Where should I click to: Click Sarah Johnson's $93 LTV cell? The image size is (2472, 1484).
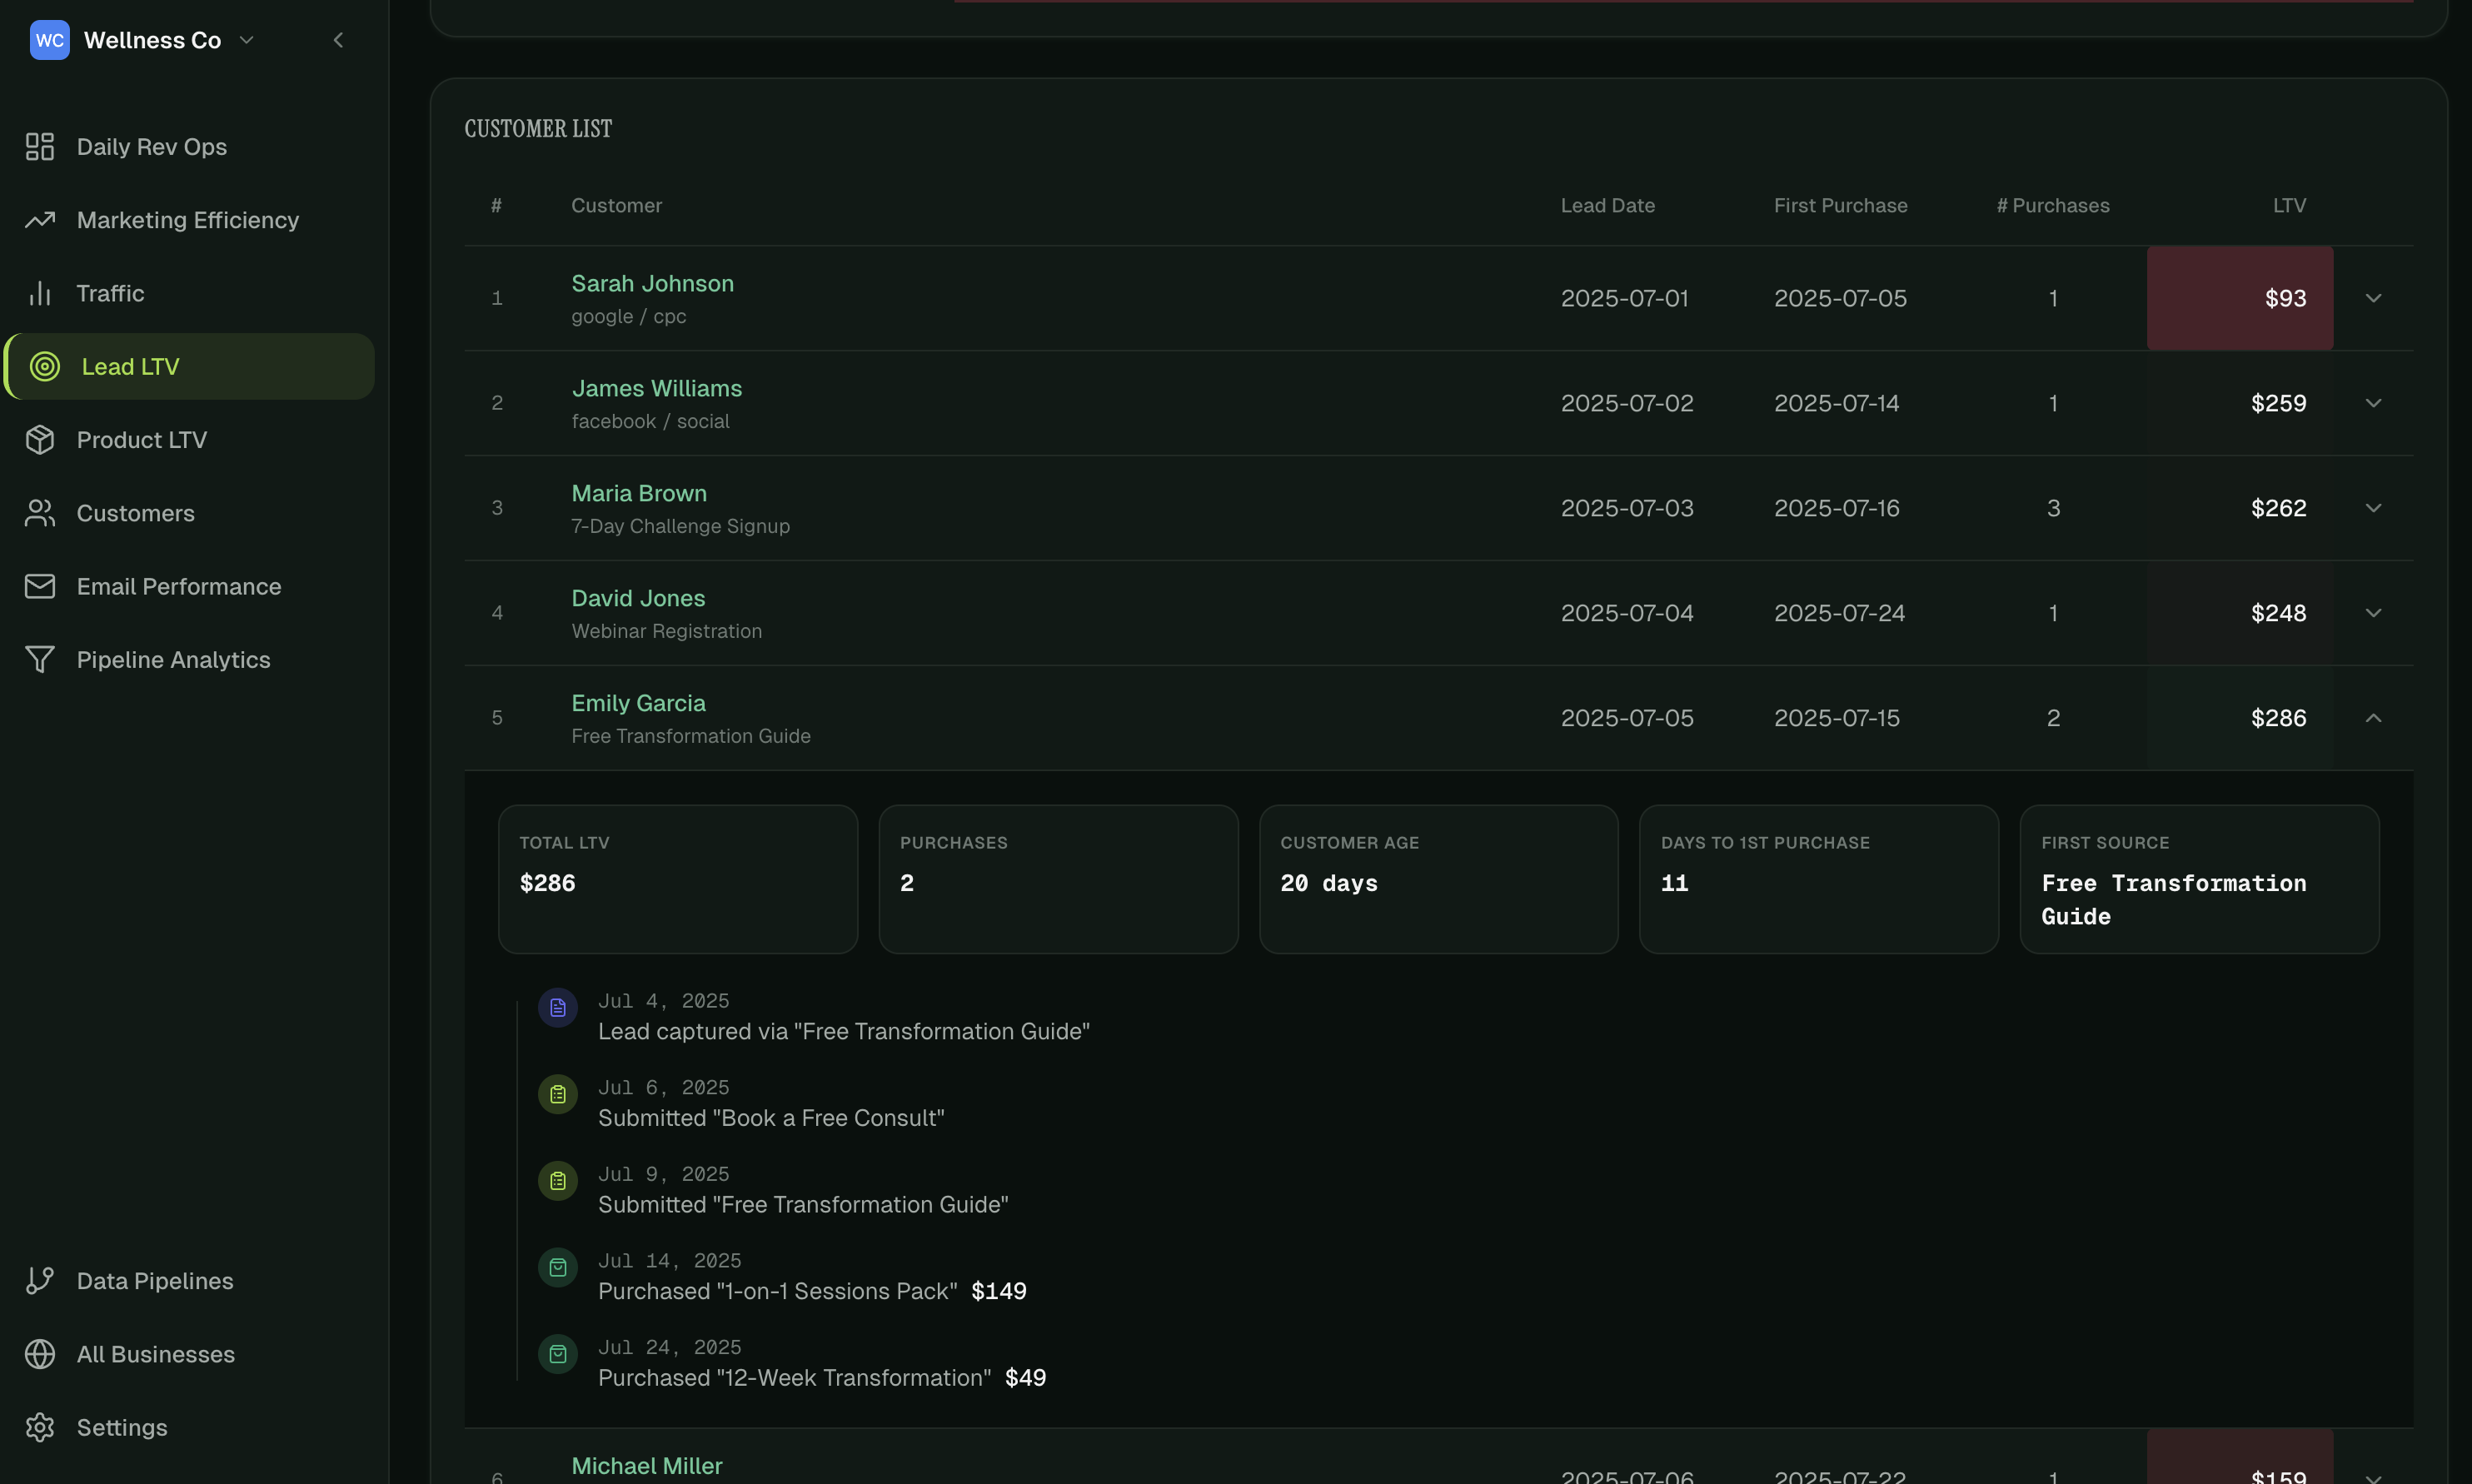tap(2240, 298)
